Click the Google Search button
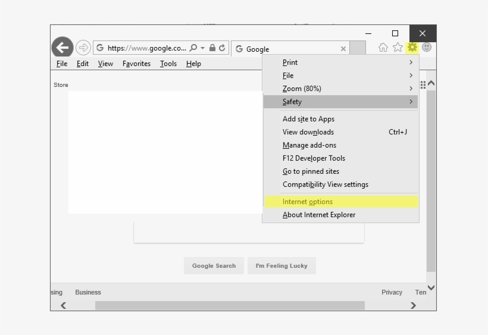Image resolution: width=488 pixels, height=335 pixels. click(x=214, y=265)
